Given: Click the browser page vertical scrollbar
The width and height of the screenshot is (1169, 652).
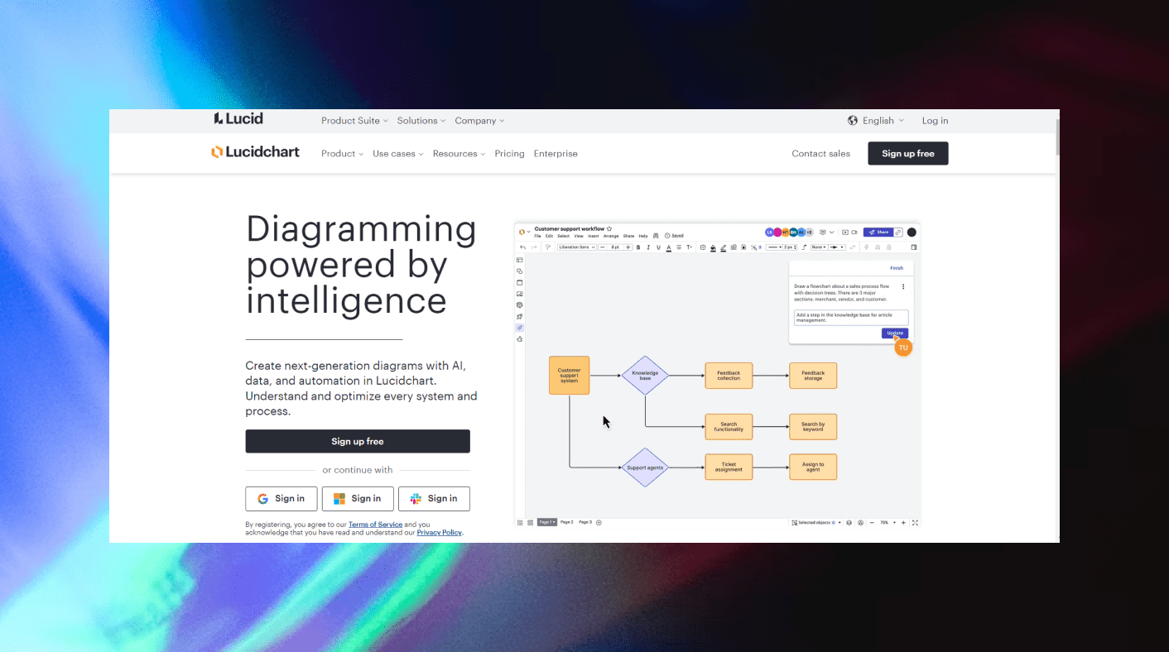Looking at the screenshot, I should [1057, 137].
